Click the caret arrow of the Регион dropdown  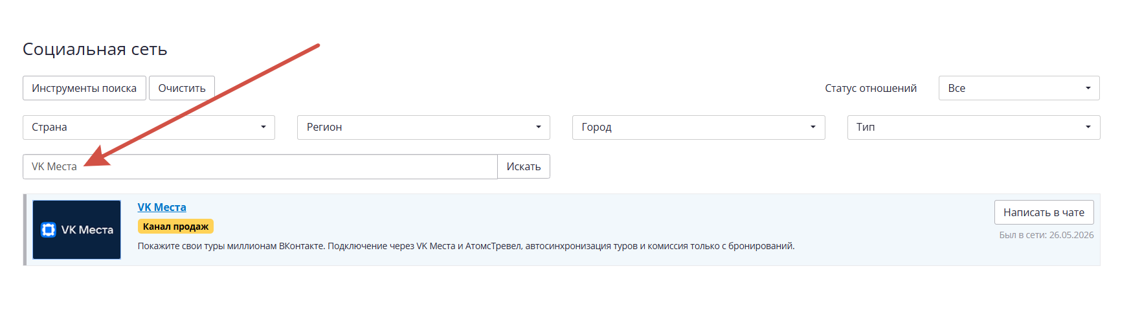coord(539,127)
